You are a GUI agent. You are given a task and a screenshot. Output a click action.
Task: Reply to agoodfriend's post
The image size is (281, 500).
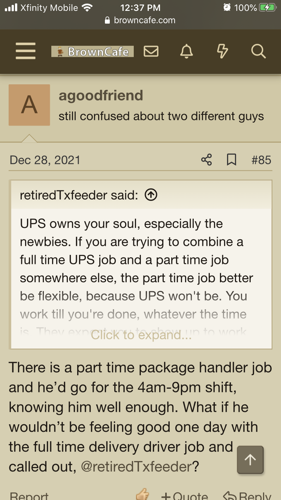point(247,496)
